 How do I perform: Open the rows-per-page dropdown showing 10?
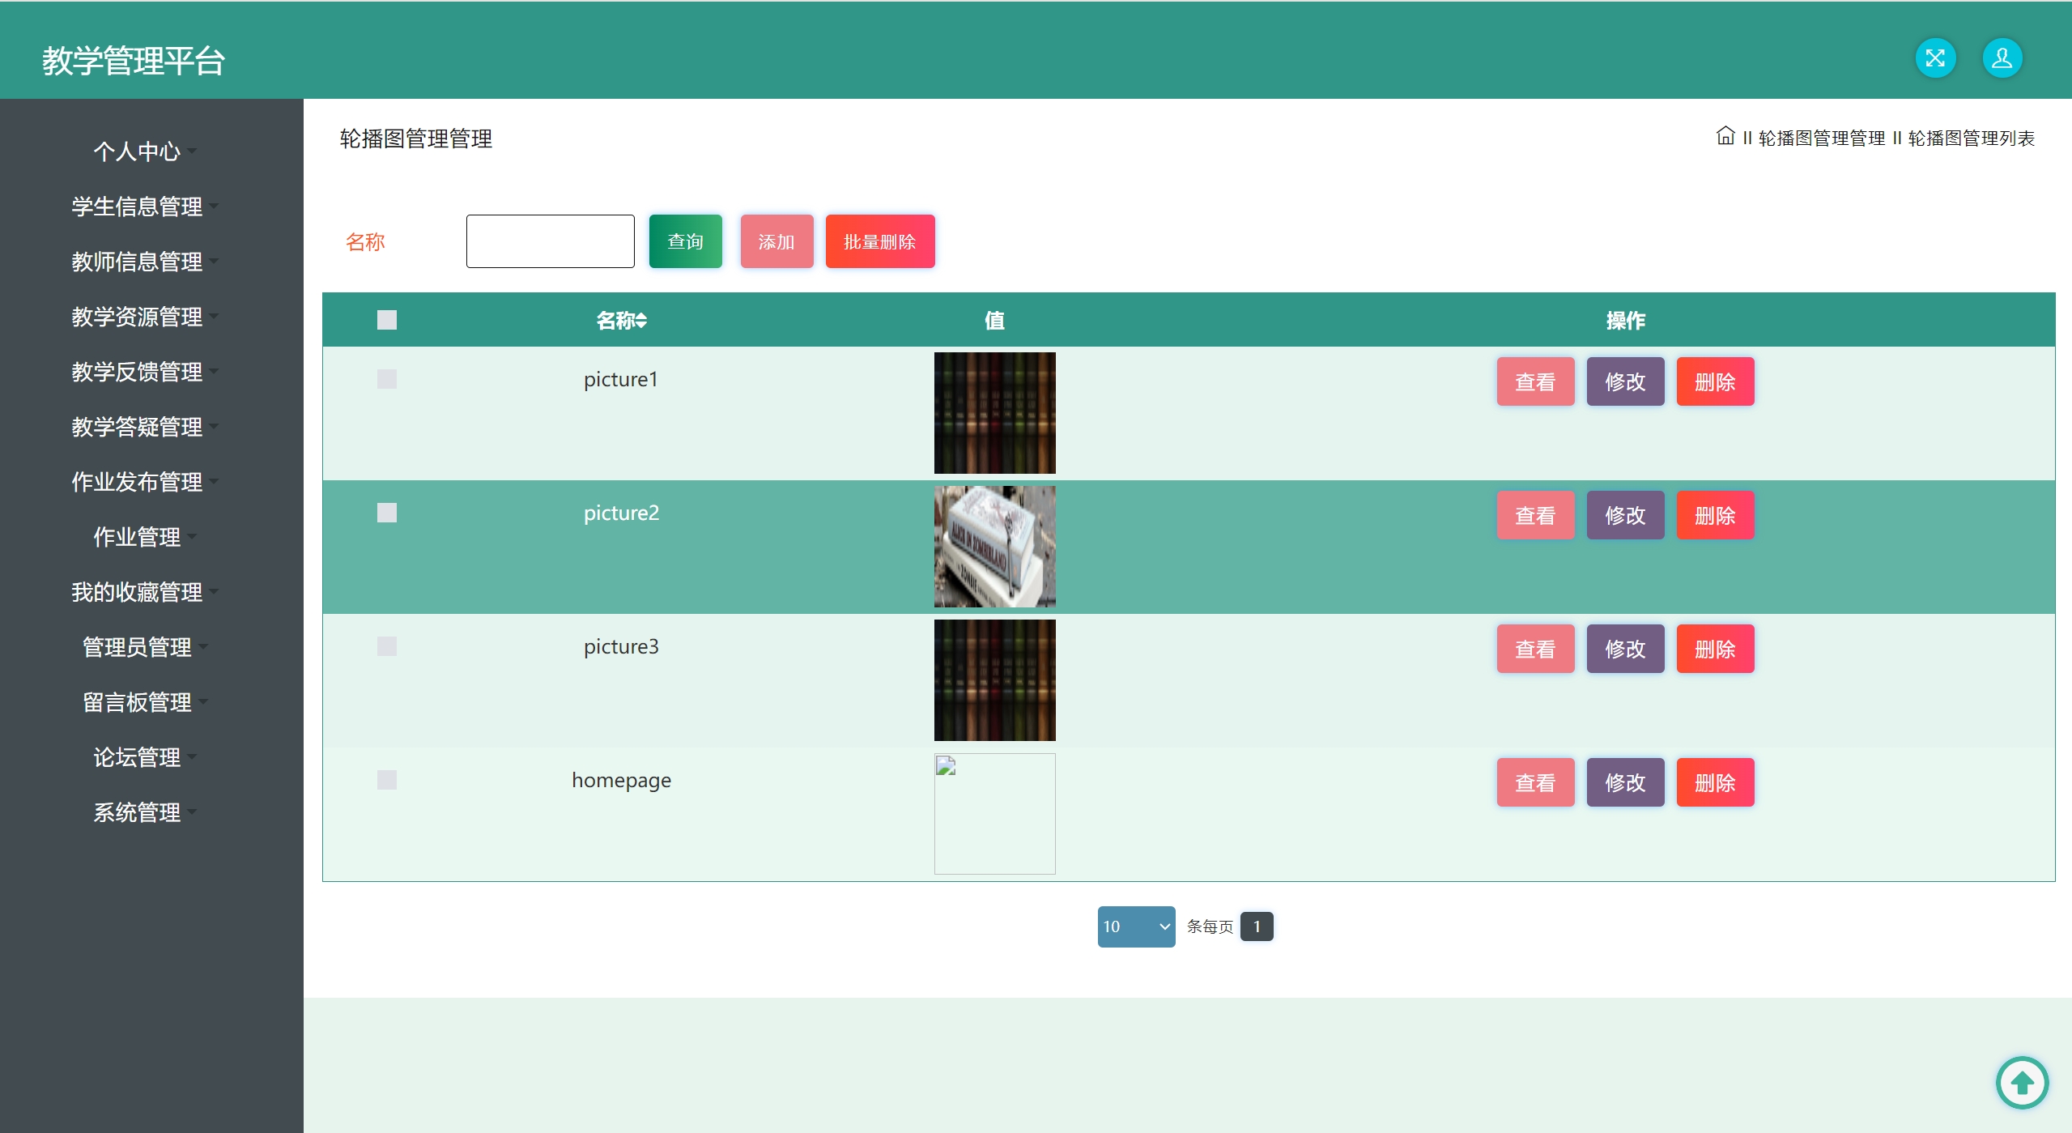pyautogui.click(x=1135, y=926)
